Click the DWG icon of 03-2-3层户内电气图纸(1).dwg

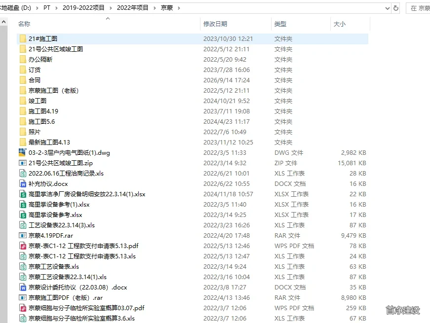23,152
